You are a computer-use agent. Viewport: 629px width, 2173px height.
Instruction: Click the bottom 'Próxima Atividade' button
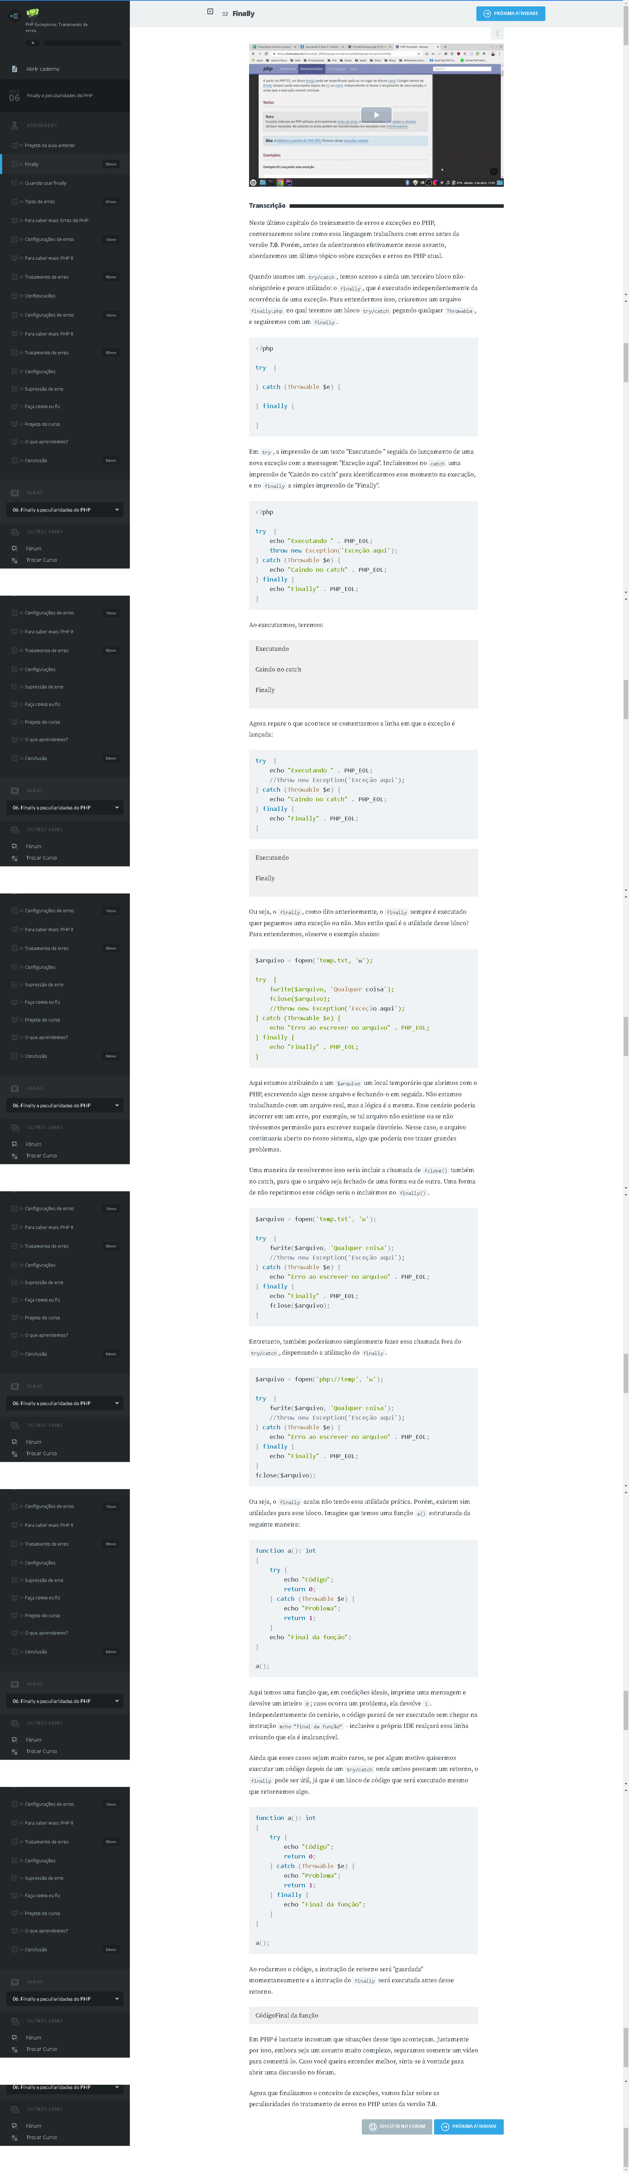click(468, 2127)
